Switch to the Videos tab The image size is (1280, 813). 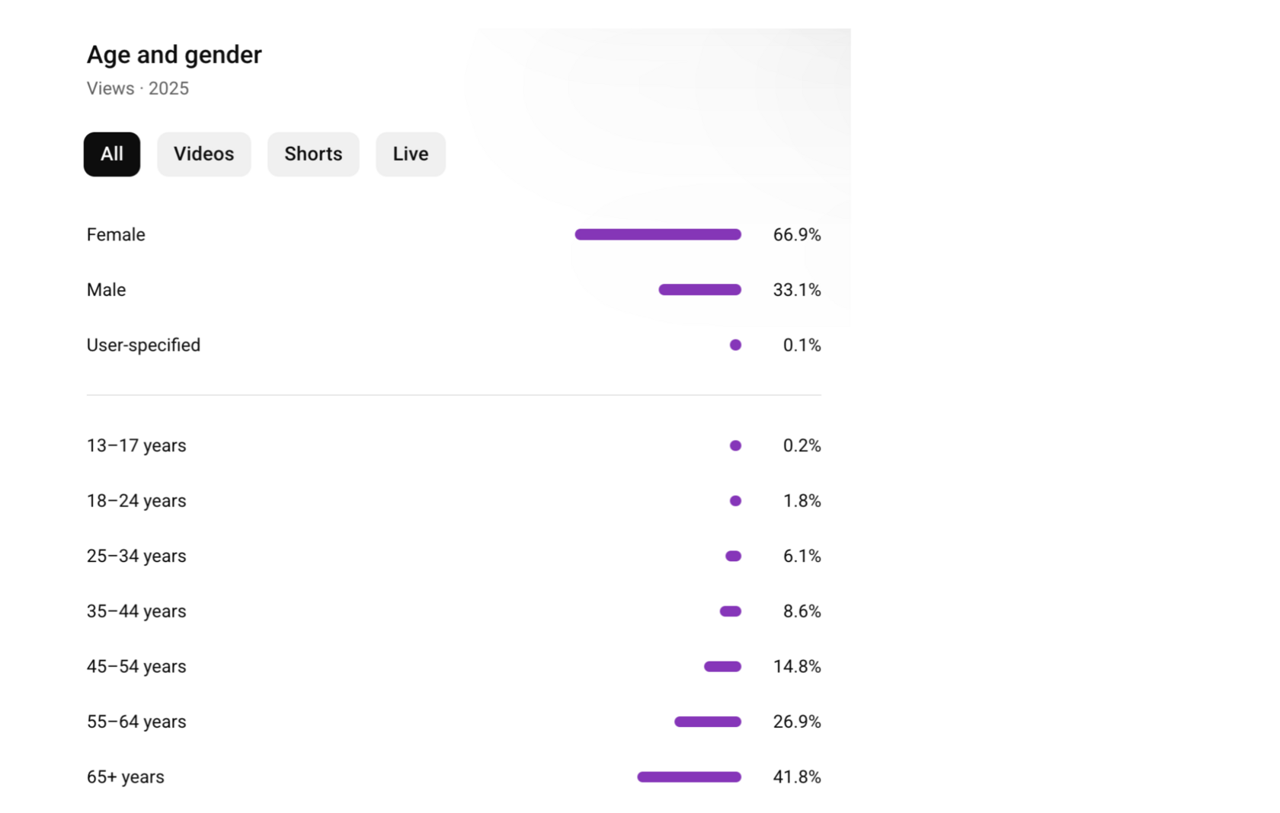[203, 155]
